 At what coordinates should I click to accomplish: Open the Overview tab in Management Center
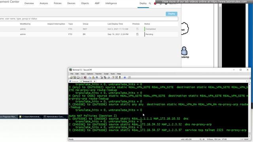(x=29, y=4)
